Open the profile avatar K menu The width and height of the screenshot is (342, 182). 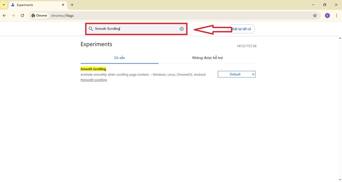(327, 16)
